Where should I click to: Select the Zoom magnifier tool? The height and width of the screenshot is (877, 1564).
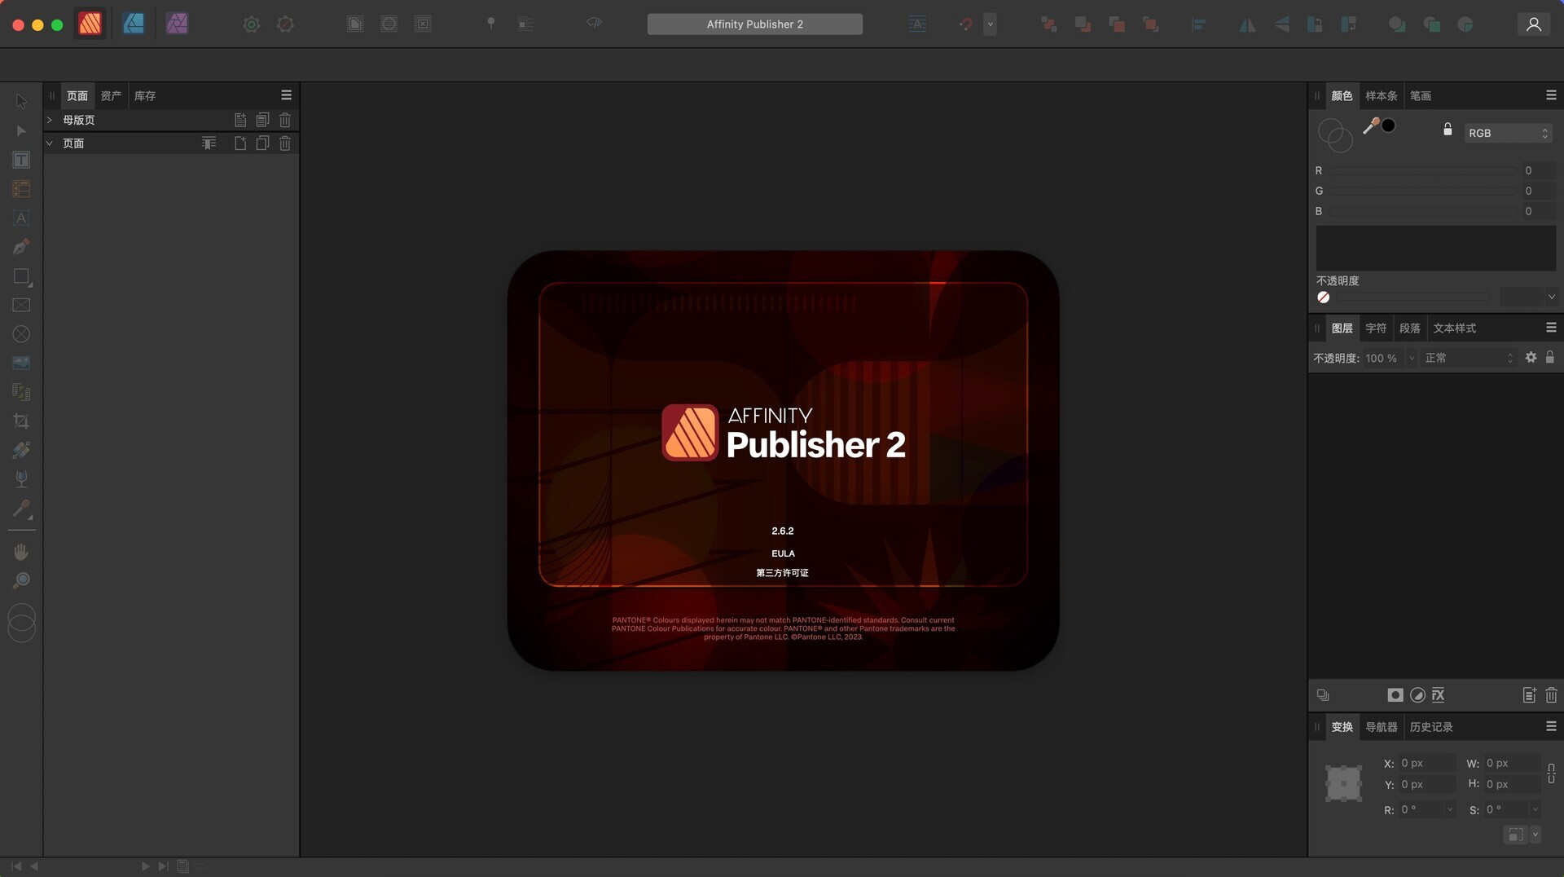click(x=21, y=580)
